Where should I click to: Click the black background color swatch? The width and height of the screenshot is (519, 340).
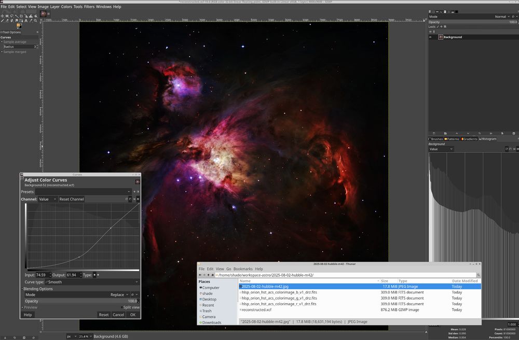pos(21,26)
